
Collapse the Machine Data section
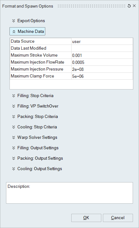(27, 31)
